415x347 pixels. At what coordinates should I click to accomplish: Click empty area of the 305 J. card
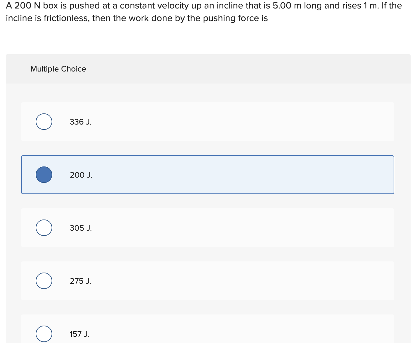click(234, 228)
